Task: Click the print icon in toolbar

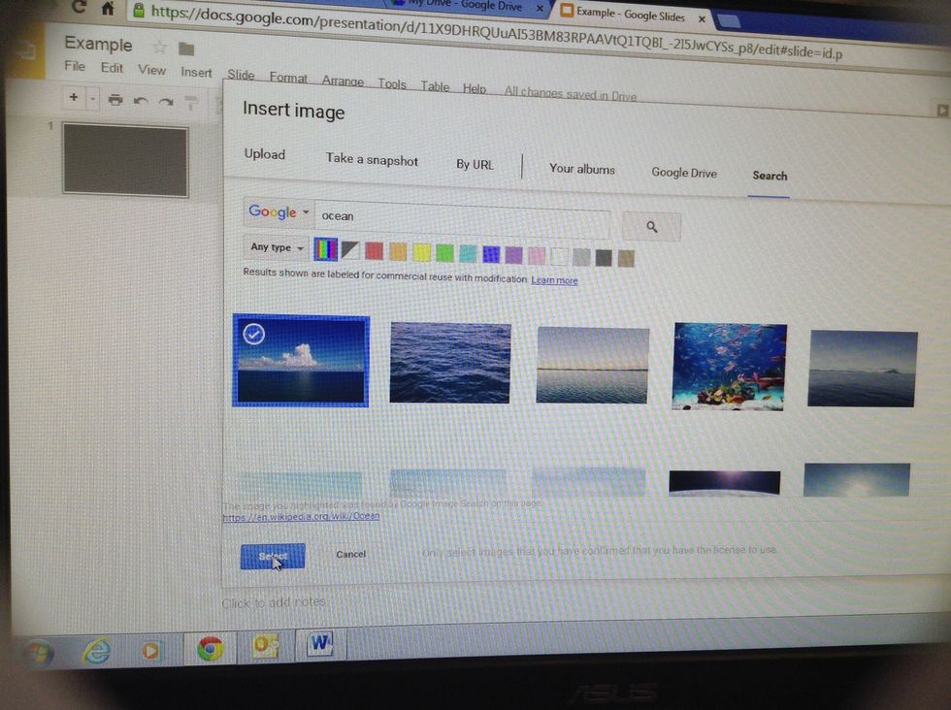Action: (x=115, y=100)
